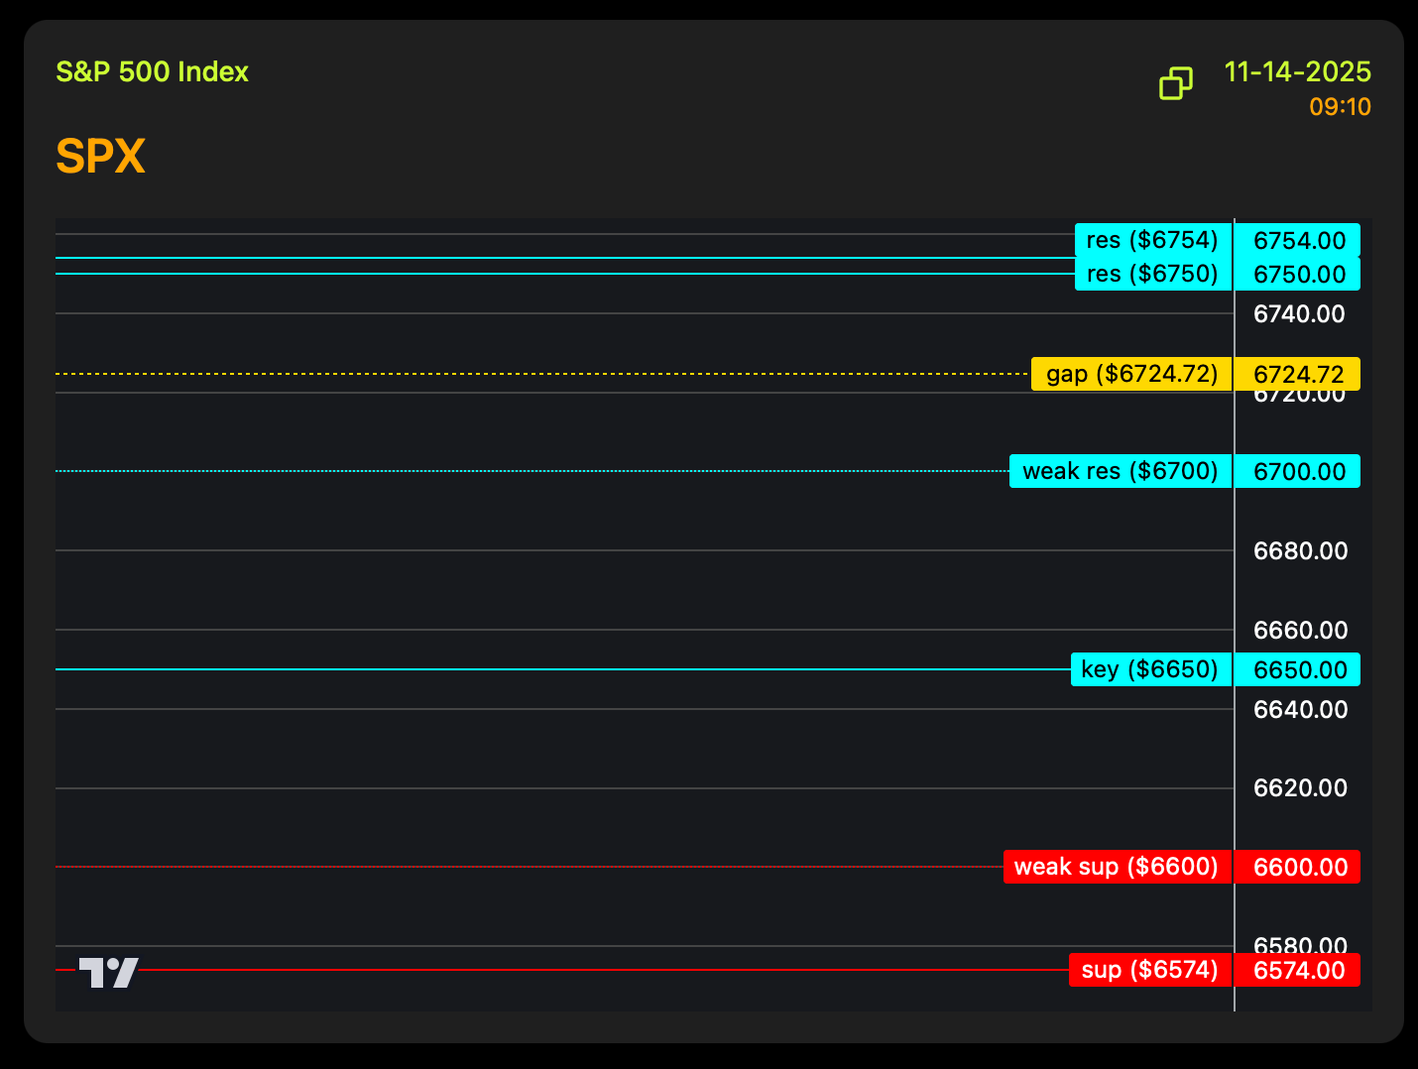Click the red 6574.00 price tag
1418x1069 pixels.
point(1298,970)
